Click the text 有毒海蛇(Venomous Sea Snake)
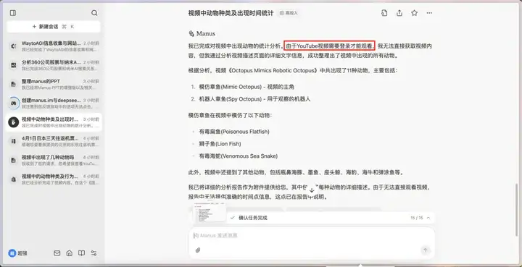This screenshot has height=267, width=522. click(239, 156)
